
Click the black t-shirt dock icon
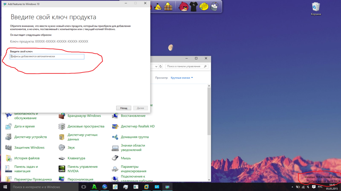(x=194, y=6)
